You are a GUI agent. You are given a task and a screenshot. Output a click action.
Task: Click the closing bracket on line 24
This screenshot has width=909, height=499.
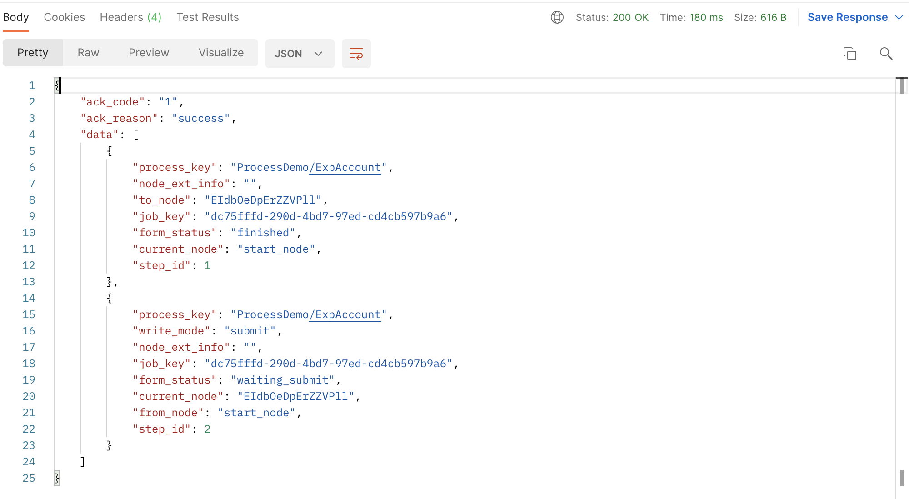point(83,462)
